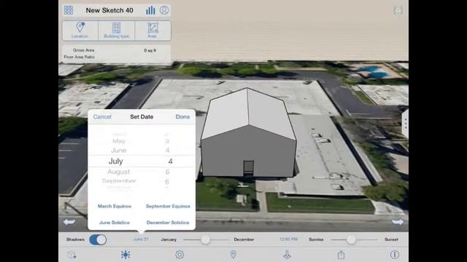This screenshot has width=467, height=262.
Task: Tap the download import icon
Action: click(287, 255)
